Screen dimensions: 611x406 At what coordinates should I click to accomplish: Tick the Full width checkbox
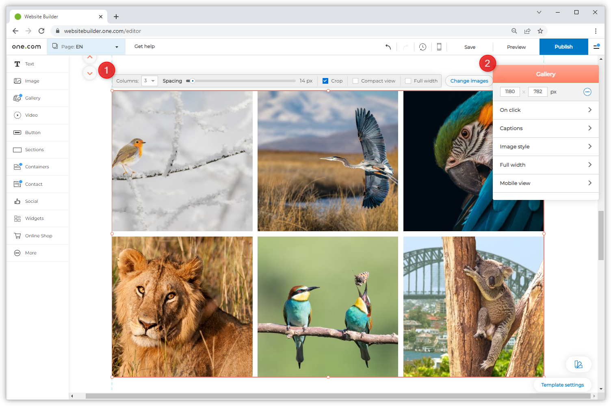pos(408,81)
